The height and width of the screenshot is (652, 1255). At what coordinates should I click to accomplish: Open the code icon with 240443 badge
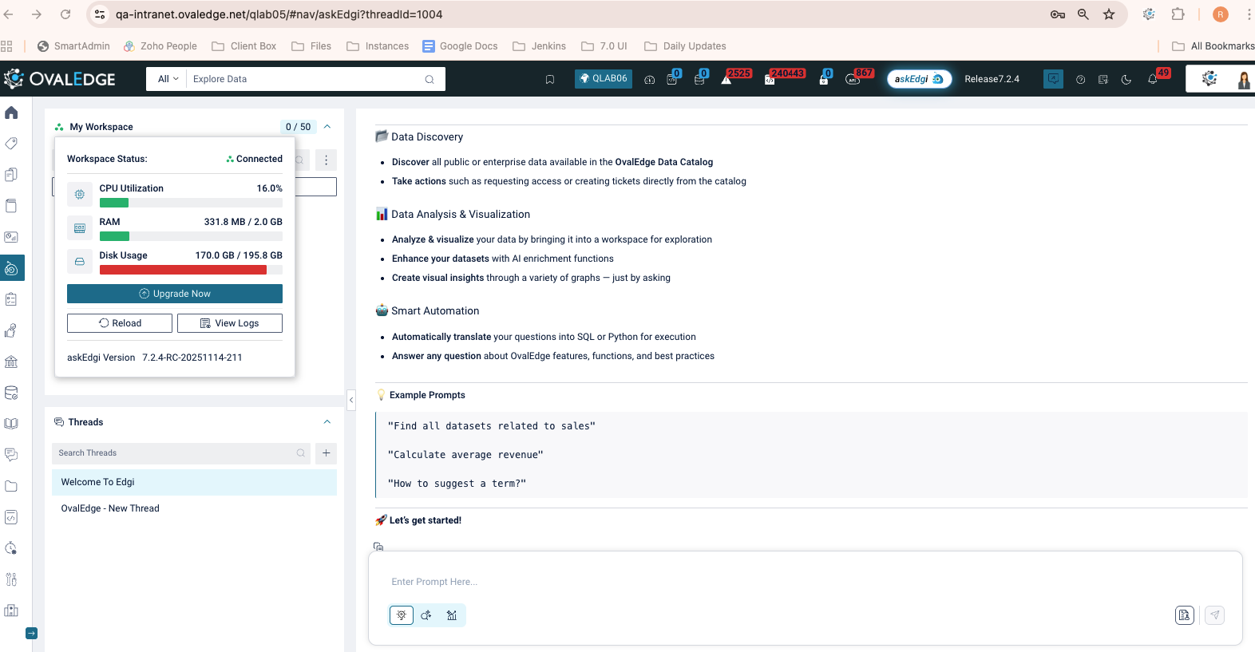770,79
